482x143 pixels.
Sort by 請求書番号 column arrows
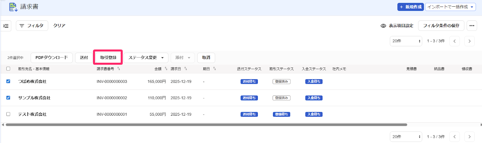point(119,69)
